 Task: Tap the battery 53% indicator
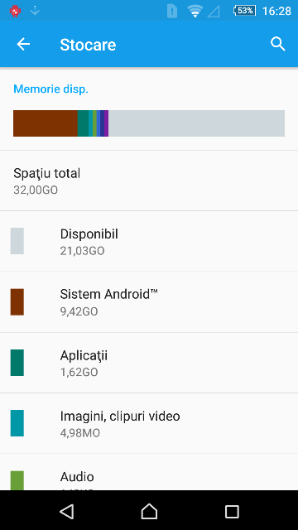pyautogui.click(x=244, y=11)
